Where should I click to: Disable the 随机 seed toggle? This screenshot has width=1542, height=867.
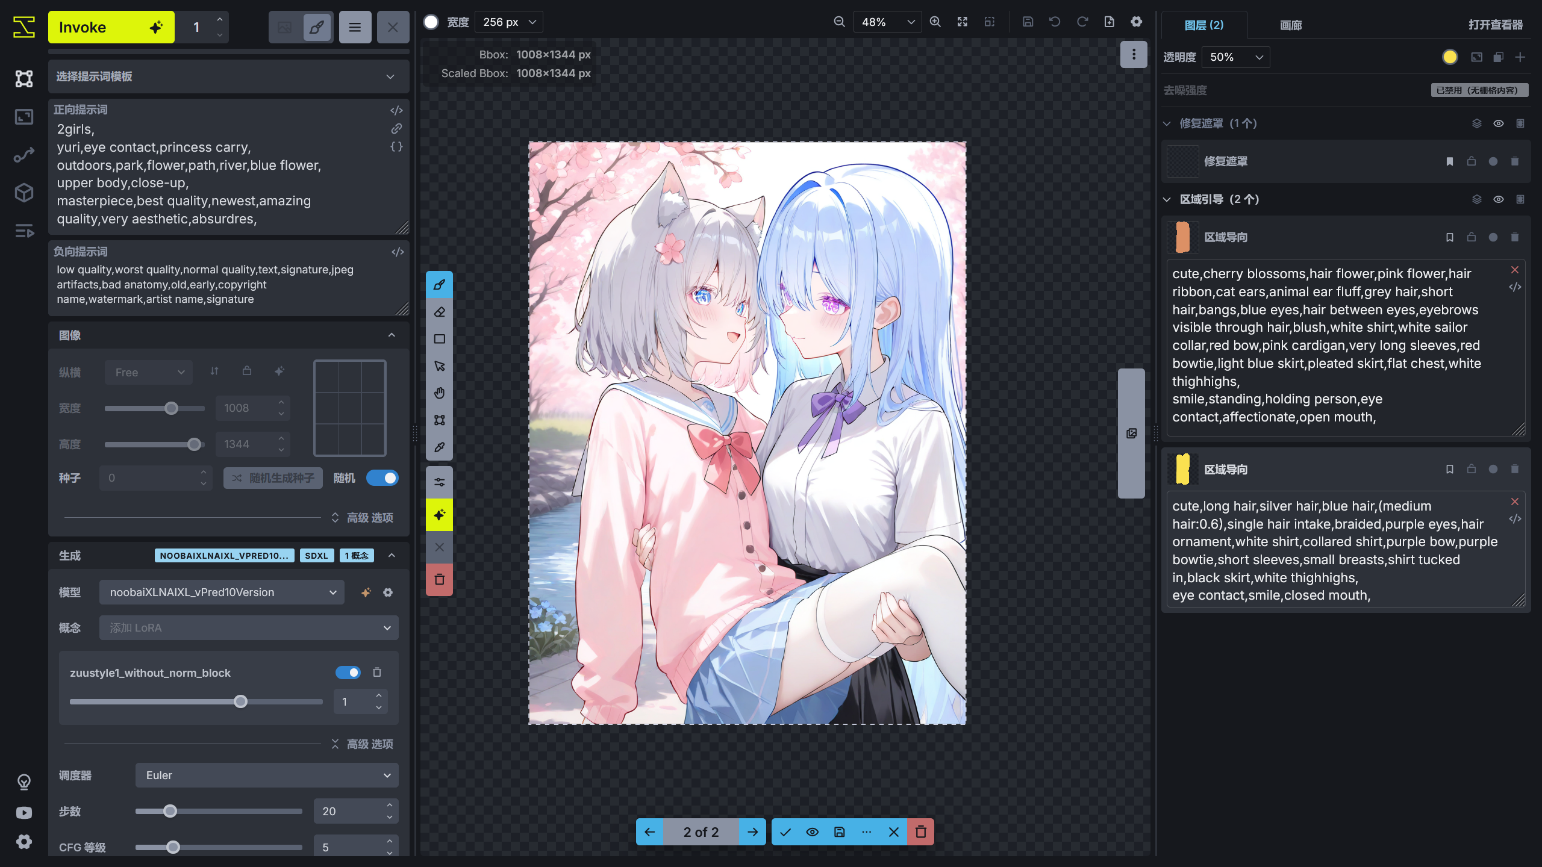(x=382, y=477)
